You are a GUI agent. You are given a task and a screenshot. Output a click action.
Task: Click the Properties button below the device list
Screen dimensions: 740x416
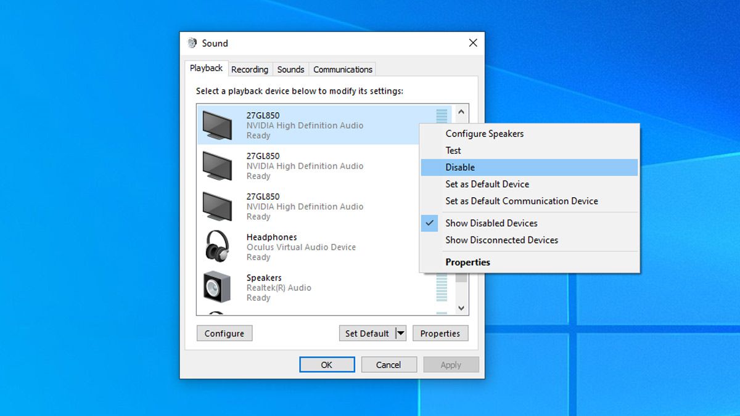tap(440, 333)
